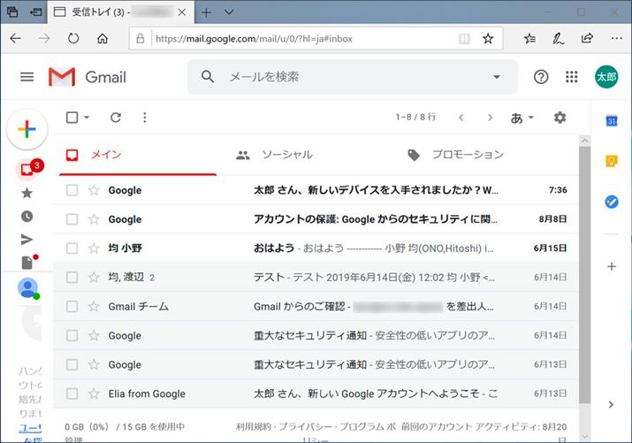632x443 pixels.
Task: Expand the select-all checkbox dropdown
Action: tap(86, 118)
